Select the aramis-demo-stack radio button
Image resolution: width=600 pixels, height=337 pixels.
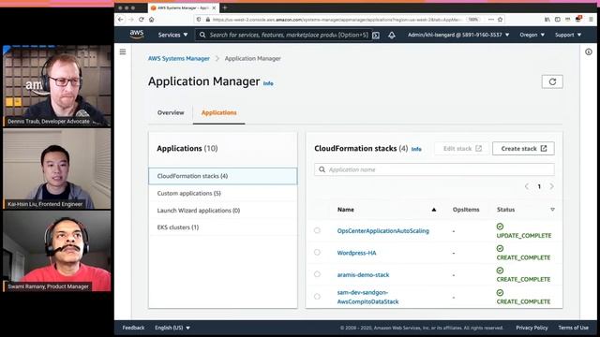tap(317, 274)
